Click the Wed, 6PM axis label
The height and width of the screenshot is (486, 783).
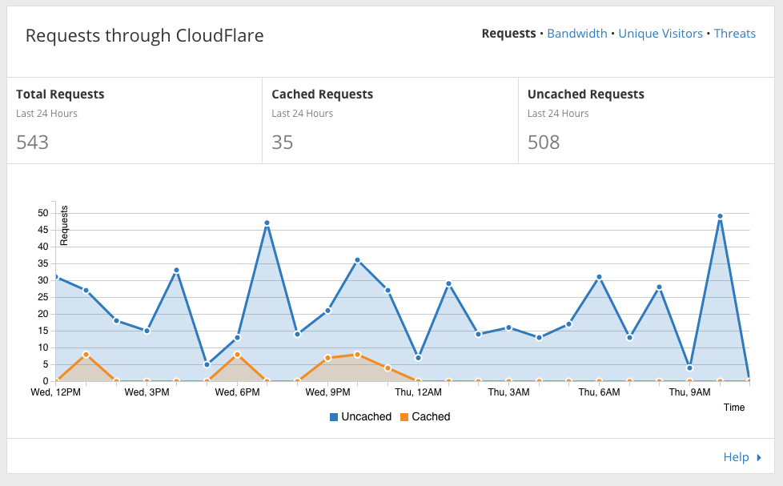coord(237,392)
